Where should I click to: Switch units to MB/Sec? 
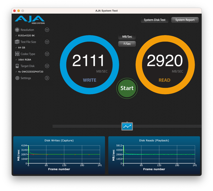(127, 37)
